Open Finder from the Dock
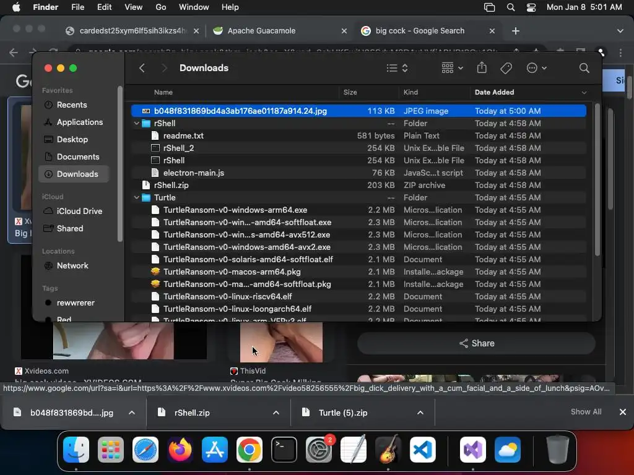Viewport: 634px width, 475px height. point(76,450)
